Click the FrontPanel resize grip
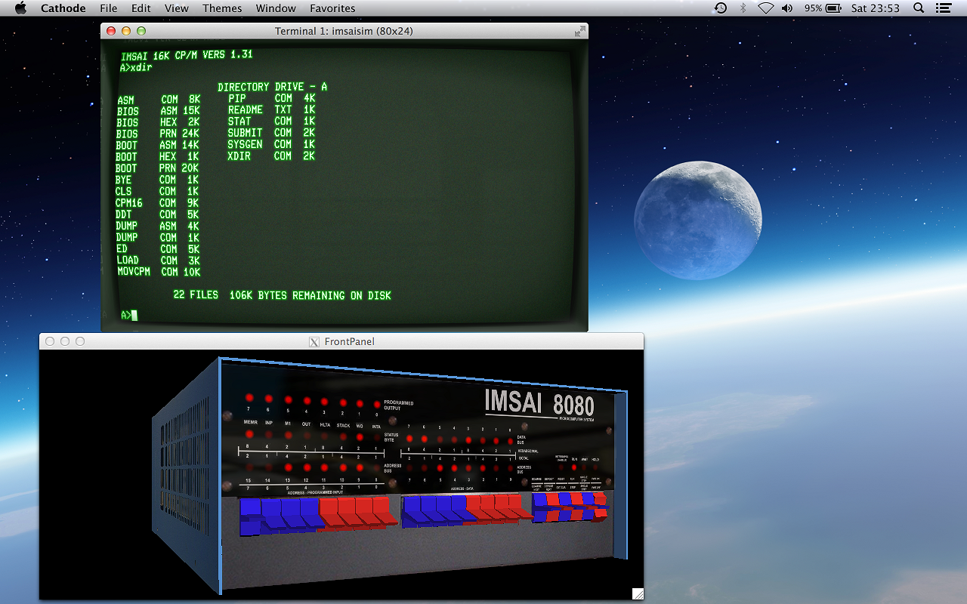Viewport: 967px width, 604px height. coord(638,593)
